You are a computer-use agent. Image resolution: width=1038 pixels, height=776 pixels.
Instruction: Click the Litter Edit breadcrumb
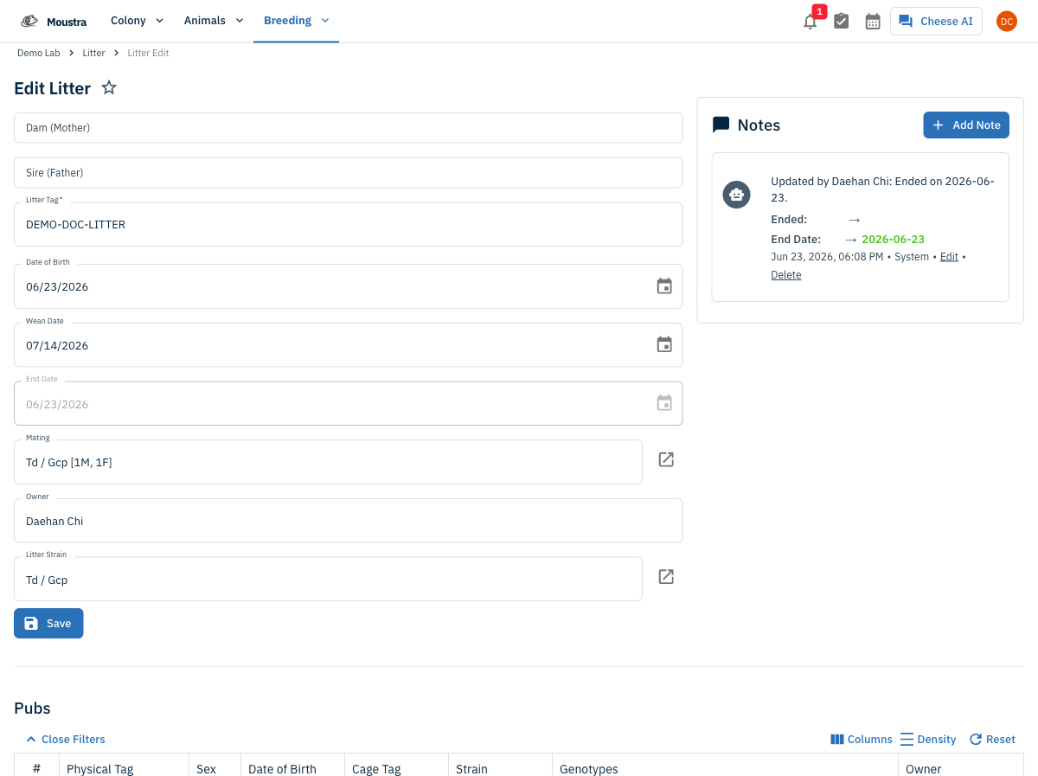(148, 53)
